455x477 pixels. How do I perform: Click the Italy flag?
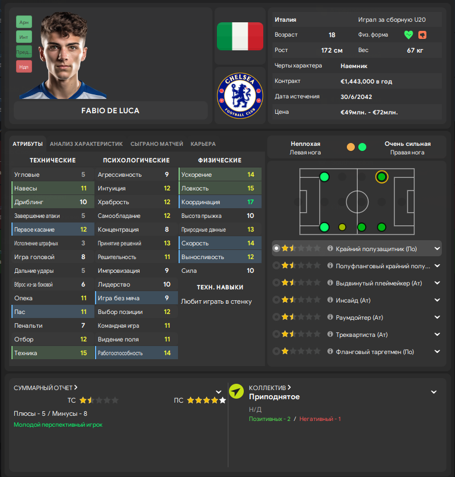[240, 36]
